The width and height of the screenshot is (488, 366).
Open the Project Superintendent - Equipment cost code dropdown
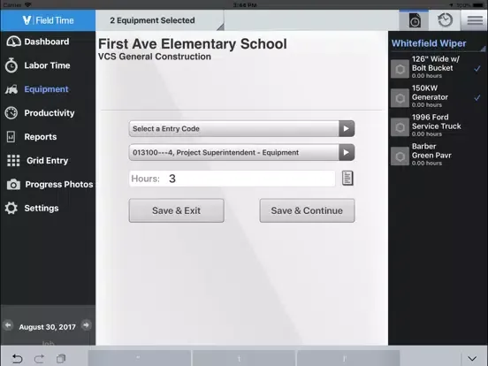(241, 152)
